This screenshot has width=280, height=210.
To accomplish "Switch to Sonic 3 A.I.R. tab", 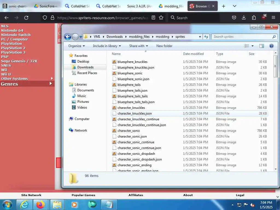I will pyautogui.click(x=139, y=6).
